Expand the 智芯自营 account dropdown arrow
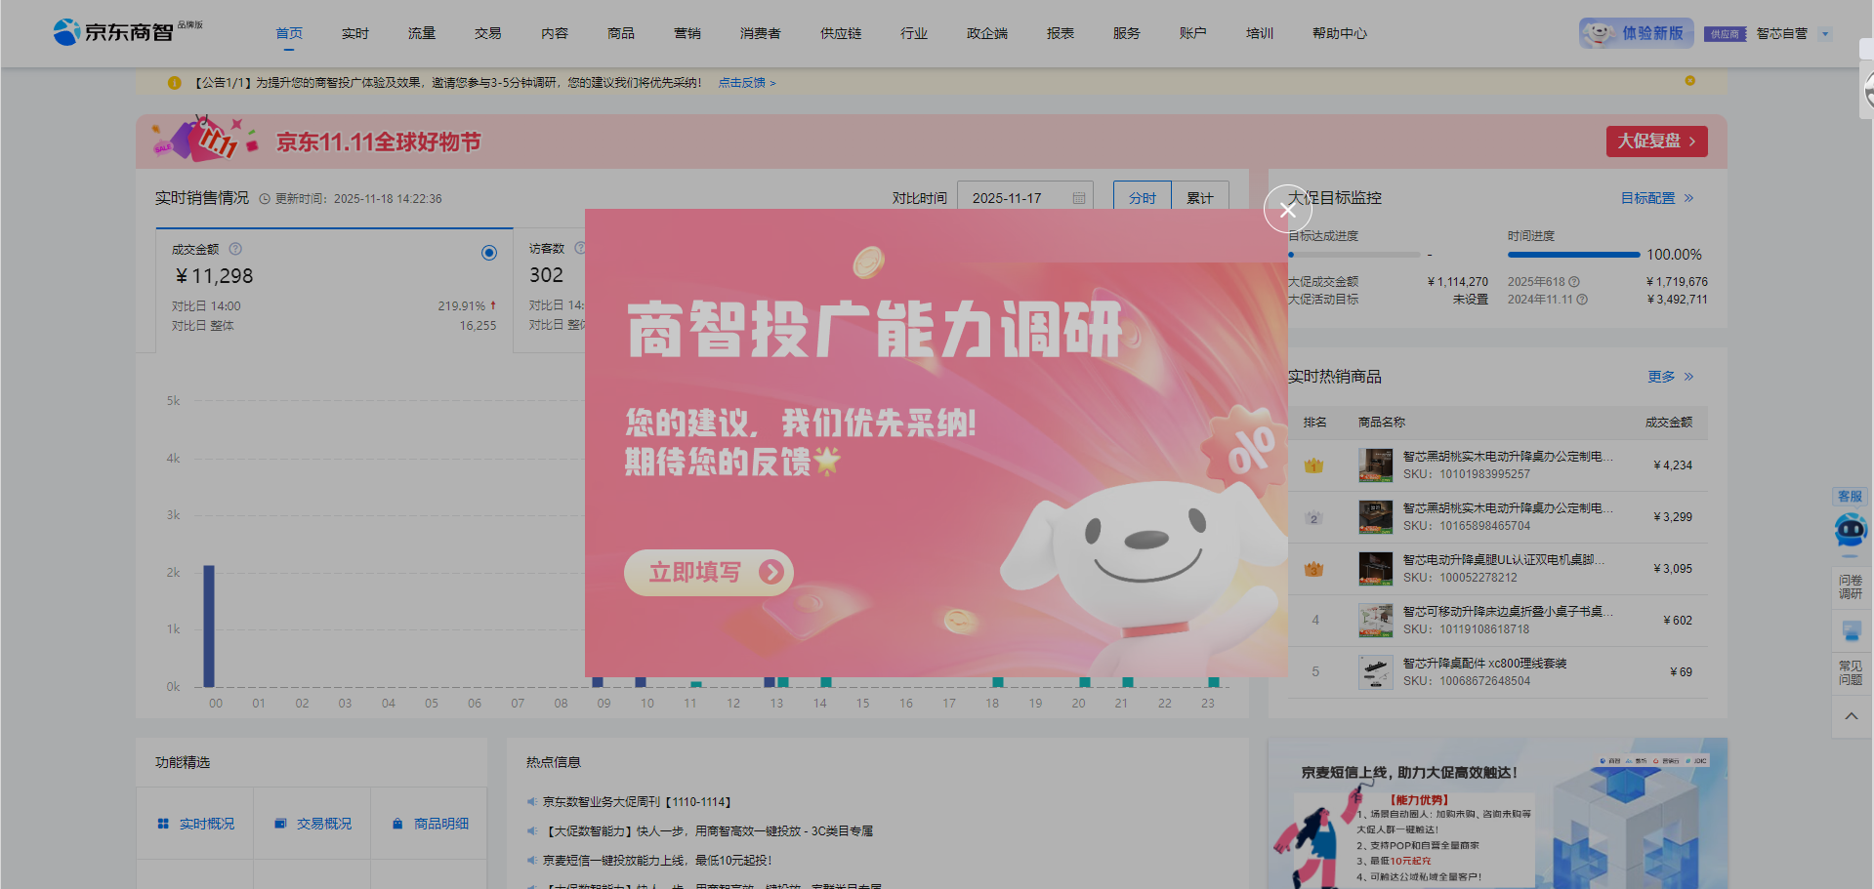Screen dimensions: 1874x889 point(1825,34)
